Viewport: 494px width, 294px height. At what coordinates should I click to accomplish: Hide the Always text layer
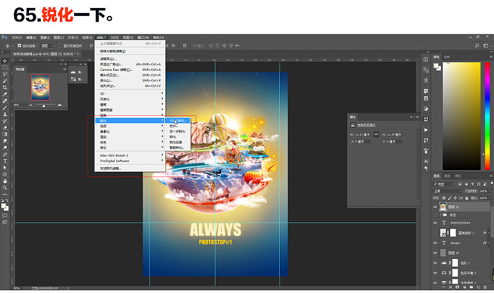tap(435, 243)
